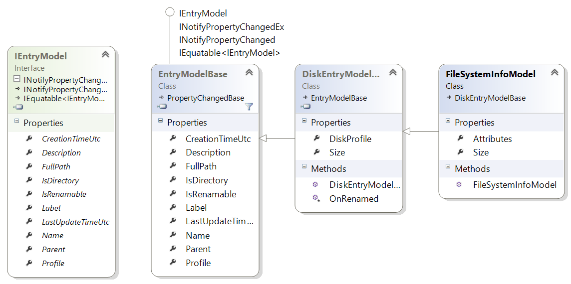Image resolution: width=571 pixels, height=284 pixels.
Task: Select PropertyChangedBase base type in EntryModelBase
Action: 206,98
